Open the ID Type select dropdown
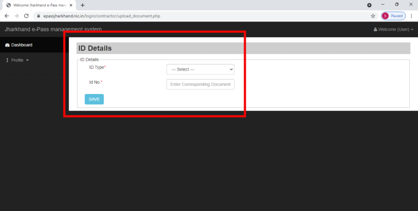The image size is (418, 211). pos(200,69)
